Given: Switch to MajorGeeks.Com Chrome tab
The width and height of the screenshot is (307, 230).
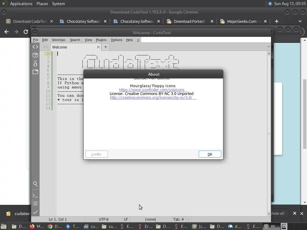Looking at the screenshot, I should pos(243,21).
